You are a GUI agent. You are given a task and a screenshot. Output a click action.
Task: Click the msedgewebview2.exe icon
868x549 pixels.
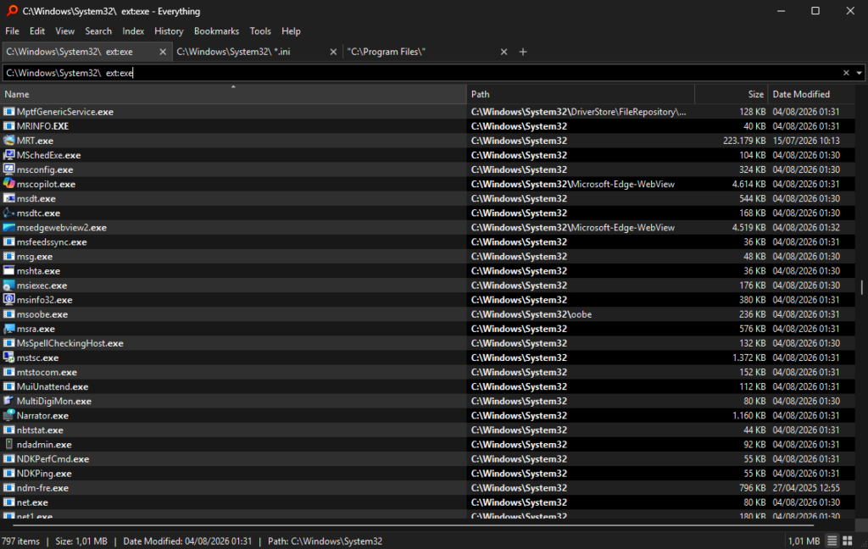8,227
